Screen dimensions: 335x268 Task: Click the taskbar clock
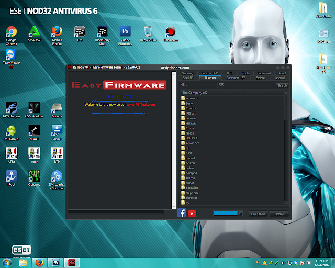(x=322, y=263)
